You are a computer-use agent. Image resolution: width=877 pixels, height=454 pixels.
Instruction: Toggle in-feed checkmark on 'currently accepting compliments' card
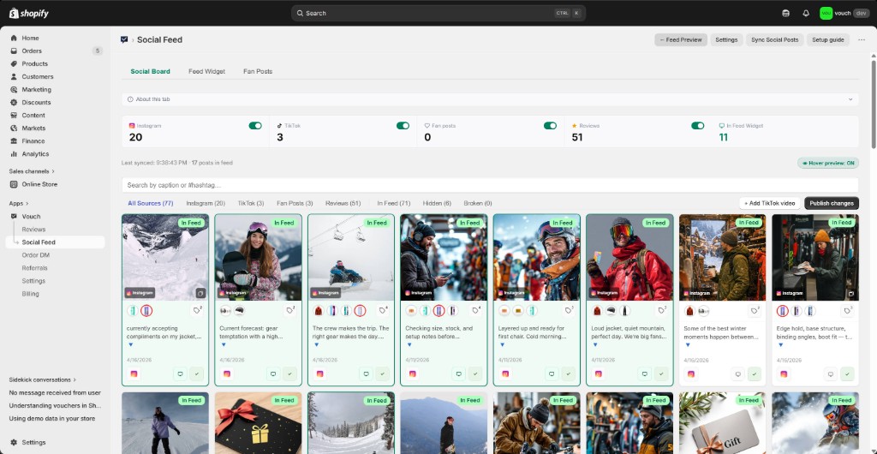[x=196, y=374]
